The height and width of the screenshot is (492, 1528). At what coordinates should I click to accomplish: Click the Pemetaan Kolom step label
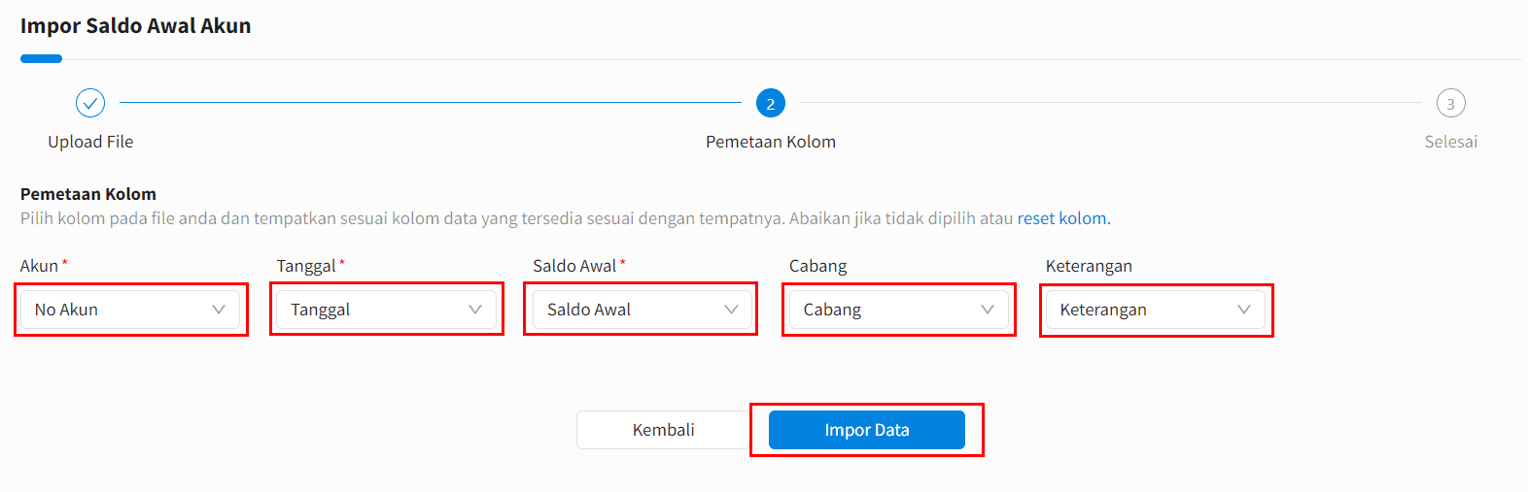pos(771,142)
